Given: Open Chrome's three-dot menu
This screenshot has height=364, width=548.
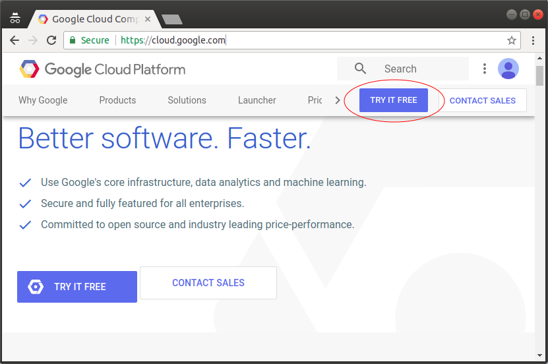Looking at the screenshot, I should coord(533,40).
